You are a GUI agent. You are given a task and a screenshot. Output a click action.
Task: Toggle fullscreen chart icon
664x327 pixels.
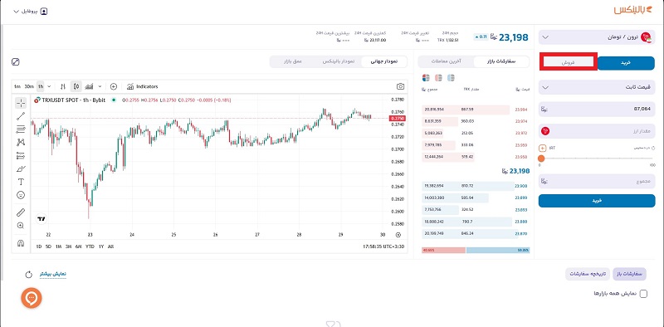coord(16,62)
